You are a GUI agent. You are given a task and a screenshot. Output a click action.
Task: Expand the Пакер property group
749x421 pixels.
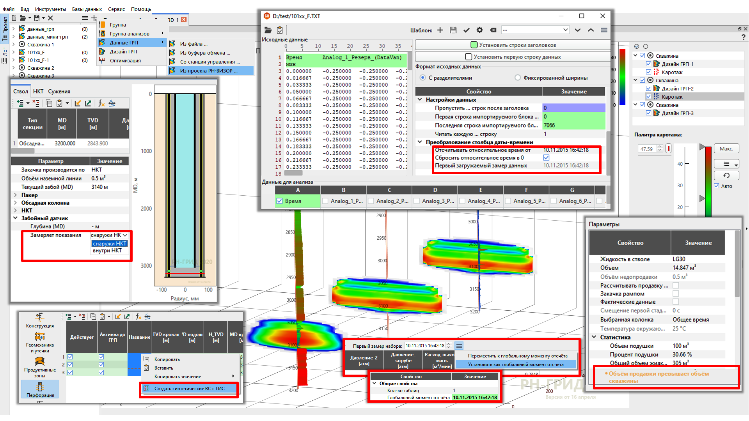(15, 195)
